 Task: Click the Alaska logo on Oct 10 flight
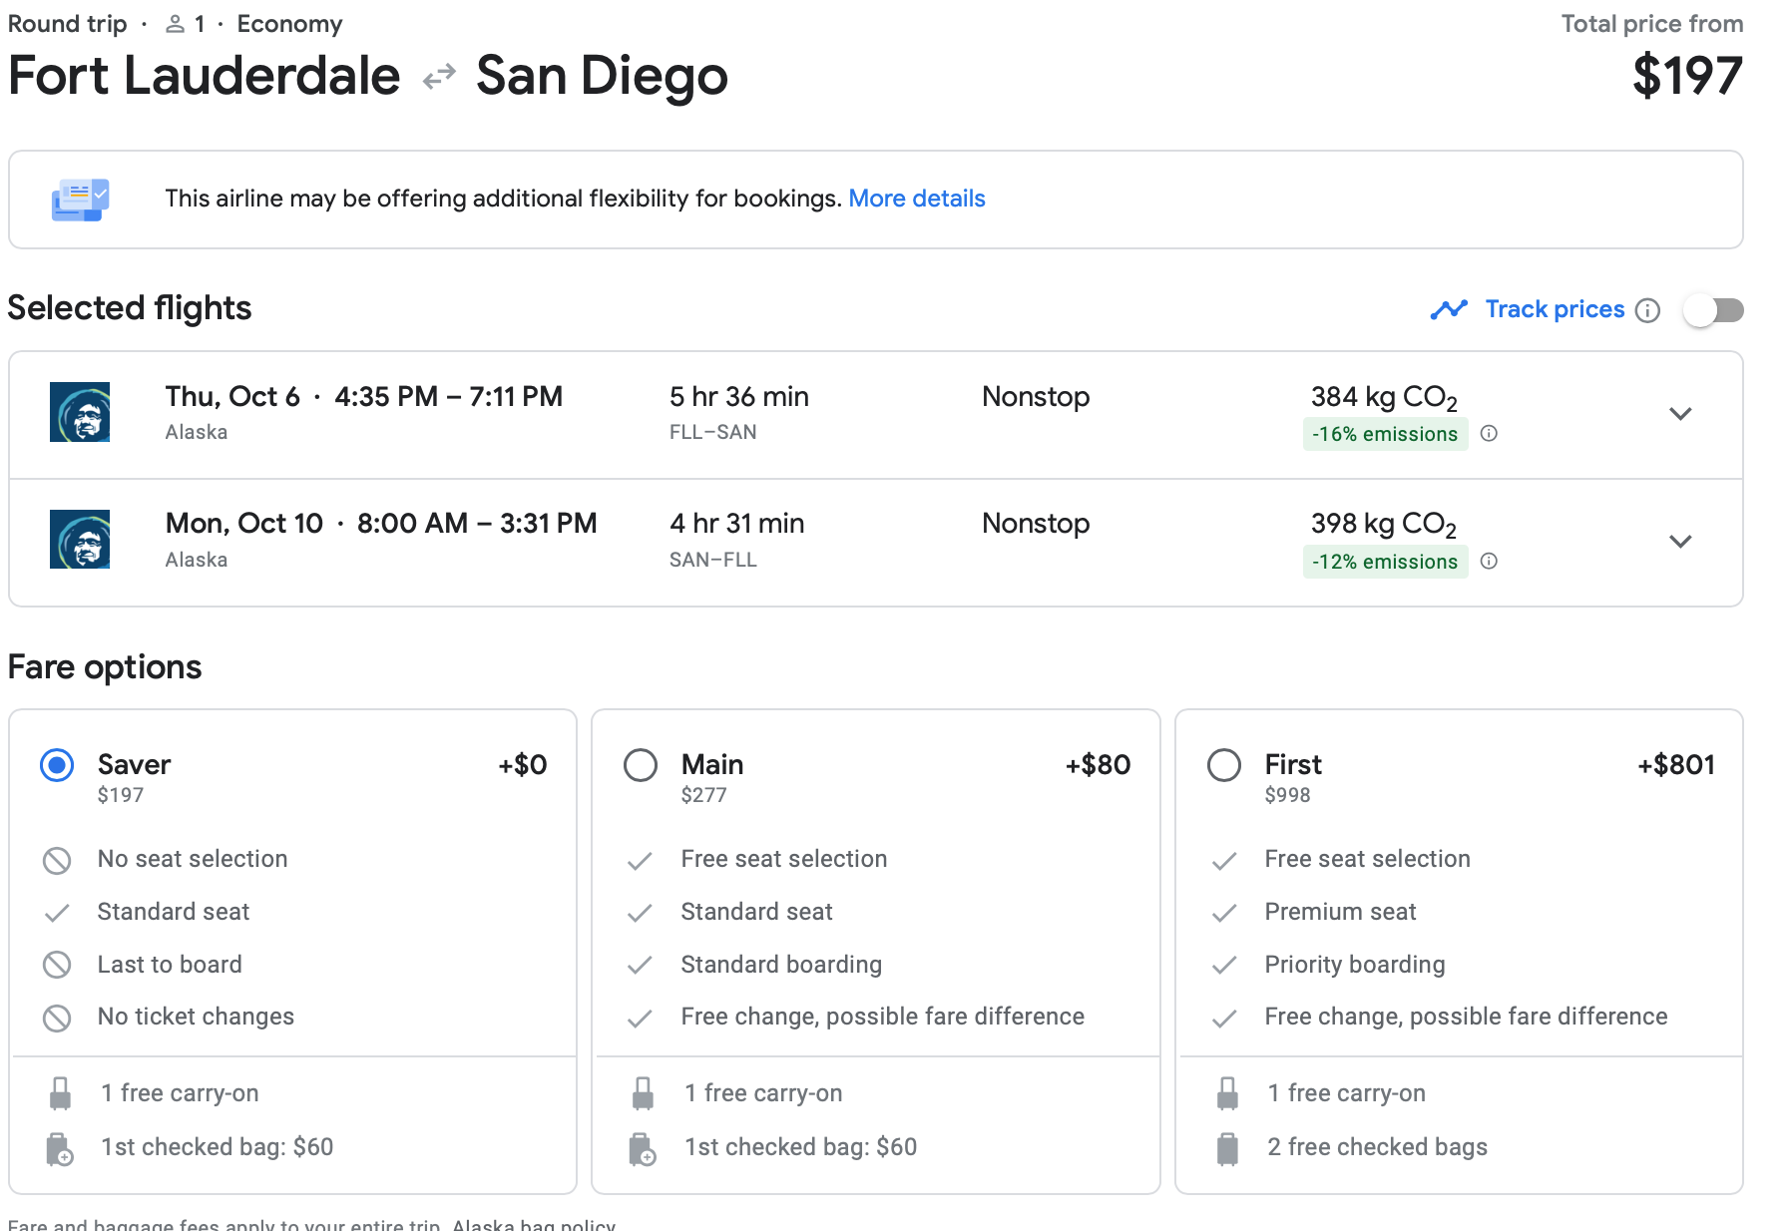tap(80, 540)
